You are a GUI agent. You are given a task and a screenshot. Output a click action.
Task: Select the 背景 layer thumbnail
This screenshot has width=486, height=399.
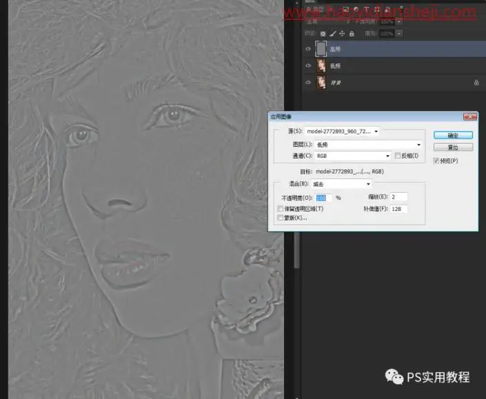click(x=321, y=83)
